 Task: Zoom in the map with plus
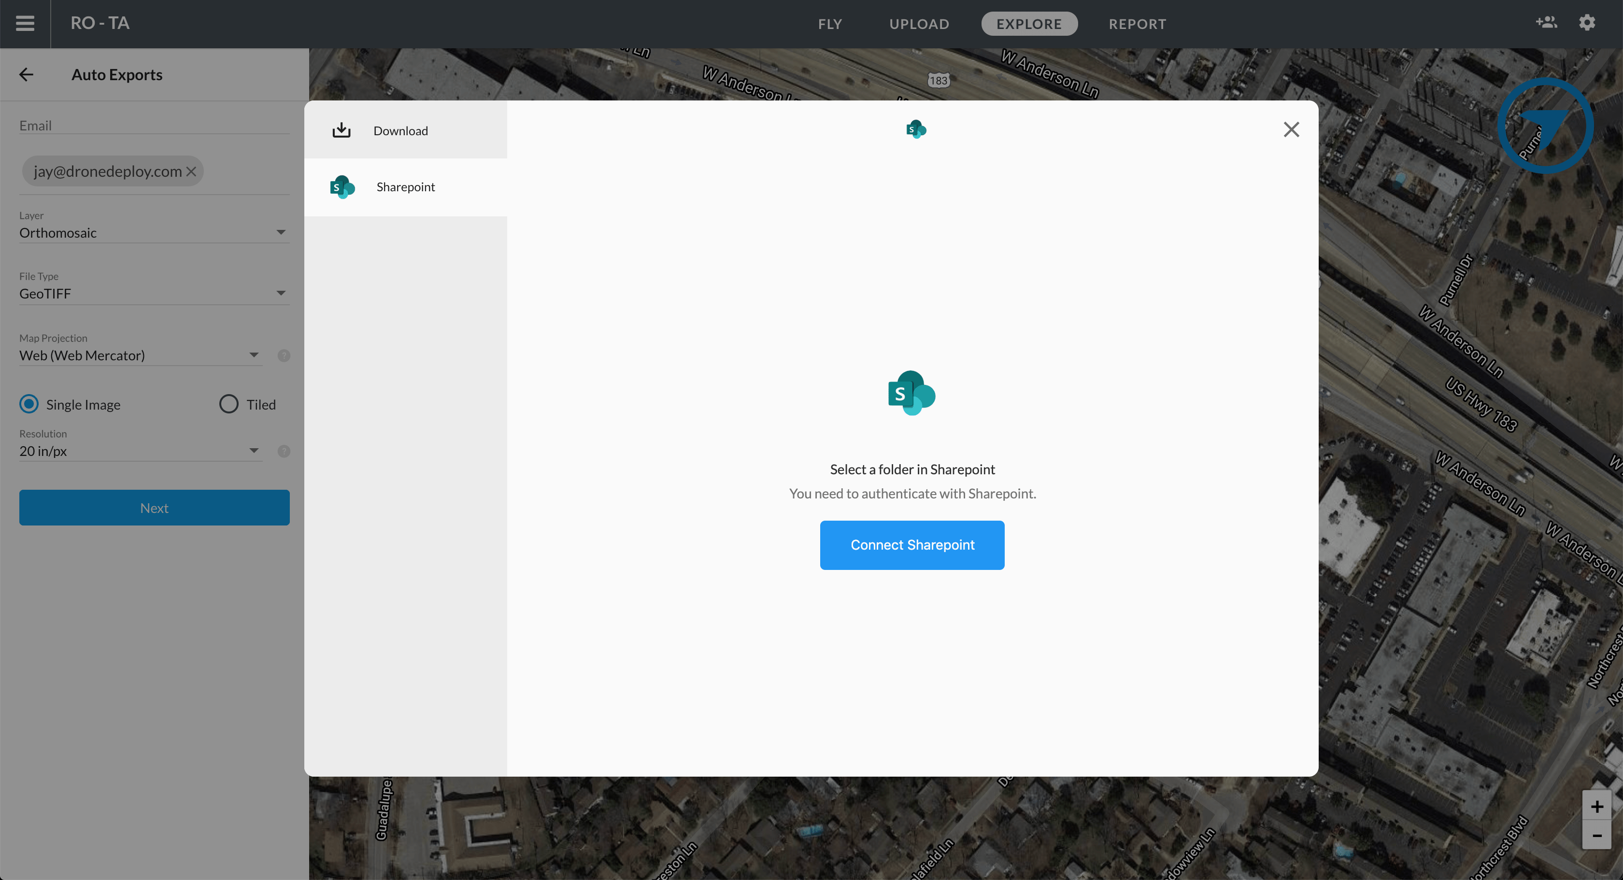coord(1596,806)
